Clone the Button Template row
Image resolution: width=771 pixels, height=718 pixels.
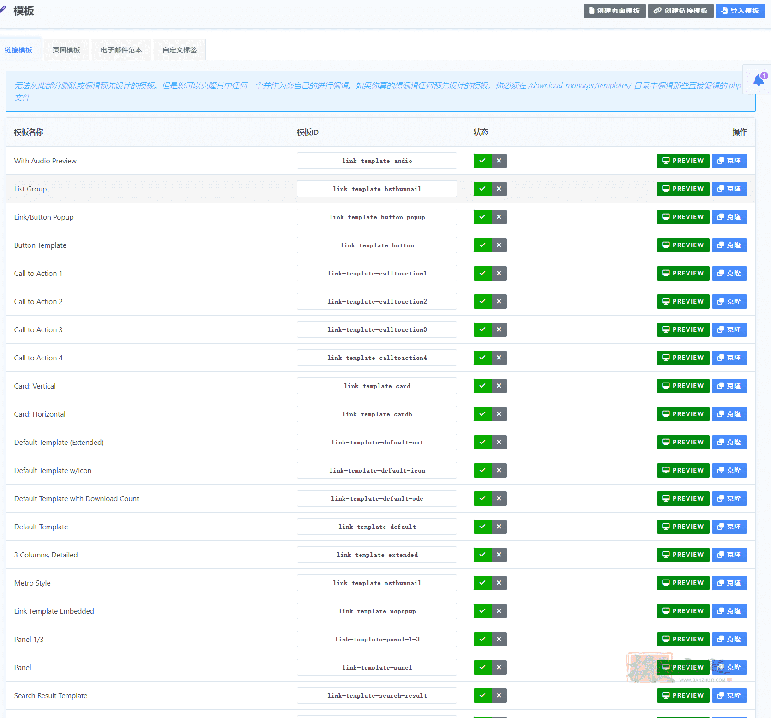[729, 245]
